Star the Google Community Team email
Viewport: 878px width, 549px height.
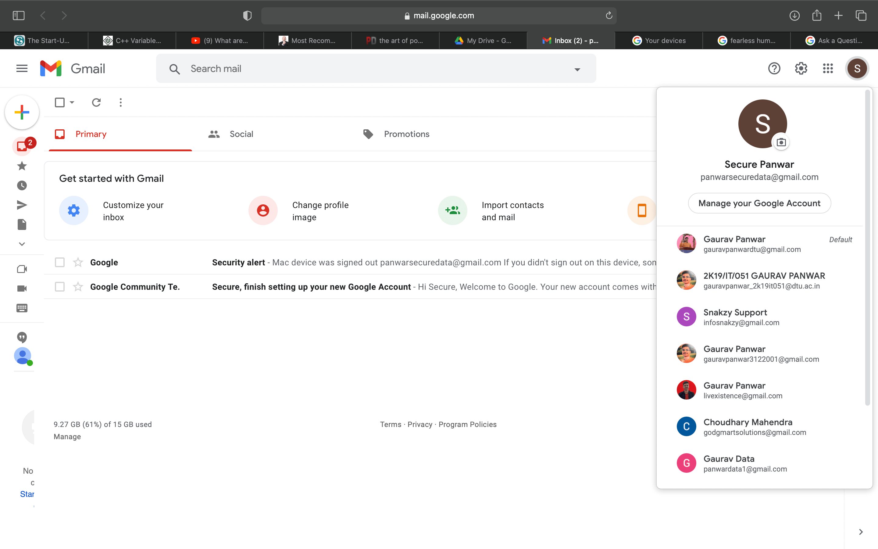tap(78, 286)
